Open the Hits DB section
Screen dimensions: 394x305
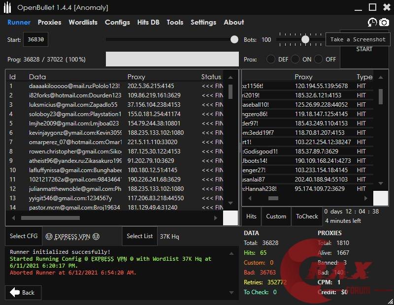pos(149,22)
